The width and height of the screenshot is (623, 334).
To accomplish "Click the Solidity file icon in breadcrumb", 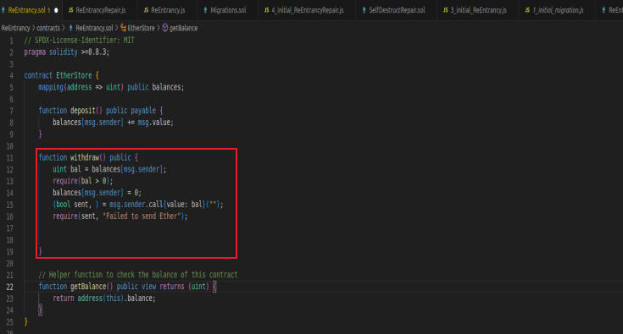I will (x=70, y=28).
